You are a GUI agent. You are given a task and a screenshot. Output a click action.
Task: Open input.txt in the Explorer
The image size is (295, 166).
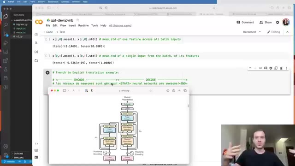tap(21, 29)
